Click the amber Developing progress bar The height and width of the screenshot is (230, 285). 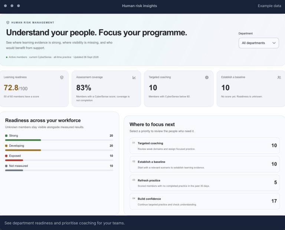click(23, 150)
